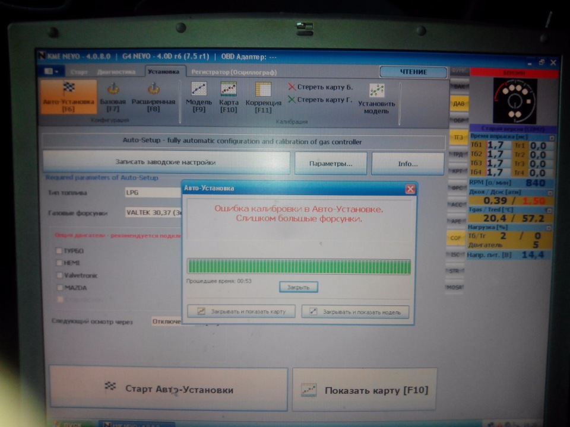Enable the ТУРБО engine option checkbox
This screenshot has height=427, width=570.
(59, 251)
